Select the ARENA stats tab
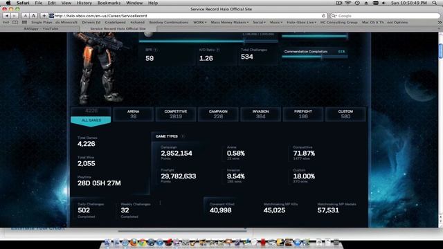This screenshot has width=443, height=249. point(134,114)
